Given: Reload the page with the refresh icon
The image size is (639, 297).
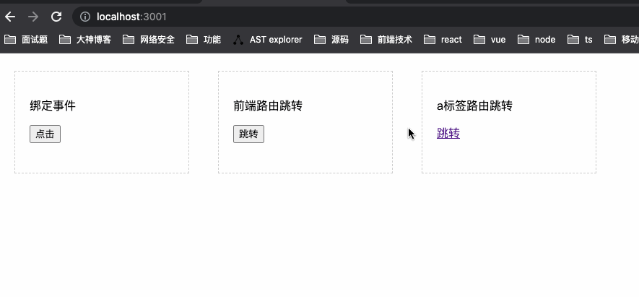Looking at the screenshot, I should click(56, 17).
